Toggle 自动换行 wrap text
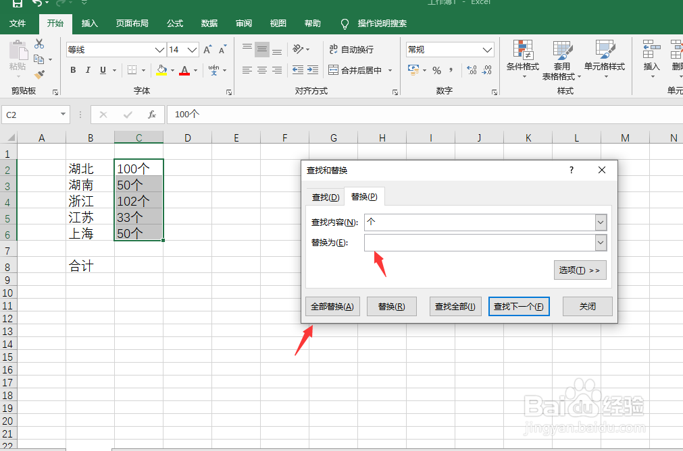 click(351, 49)
